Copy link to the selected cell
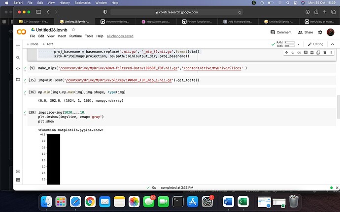This screenshot has height=212, width=340. point(299,53)
